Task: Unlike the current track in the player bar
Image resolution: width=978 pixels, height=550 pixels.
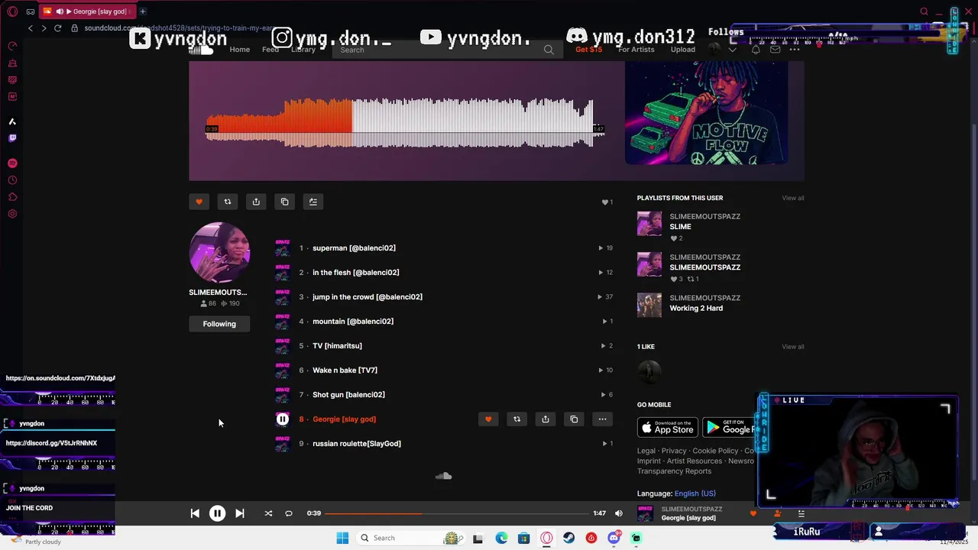Action: click(753, 513)
